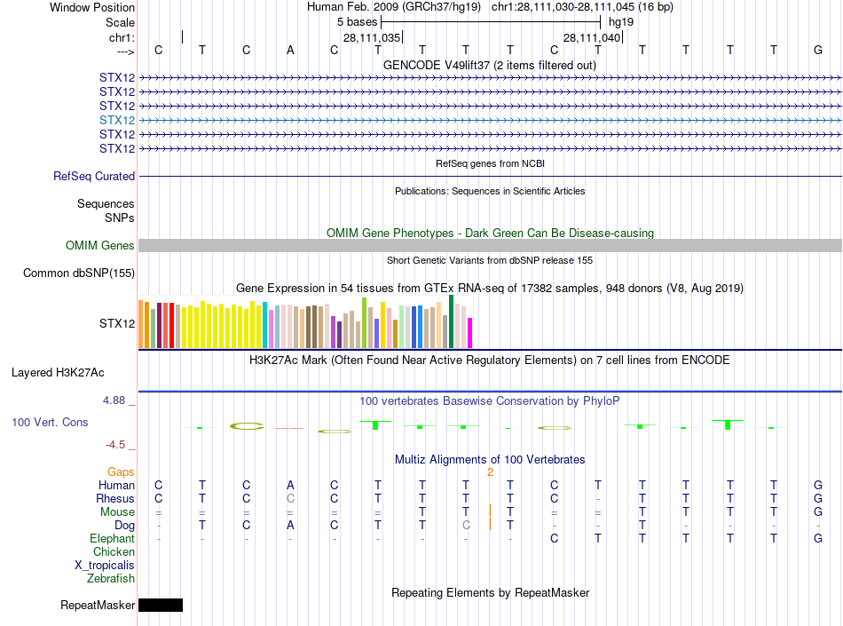The image size is (843, 626).
Task: Click the orange gap number 2 in alignment
Action: [x=490, y=472]
